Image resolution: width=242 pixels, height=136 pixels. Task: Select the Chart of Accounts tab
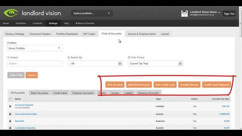pos(112,34)
